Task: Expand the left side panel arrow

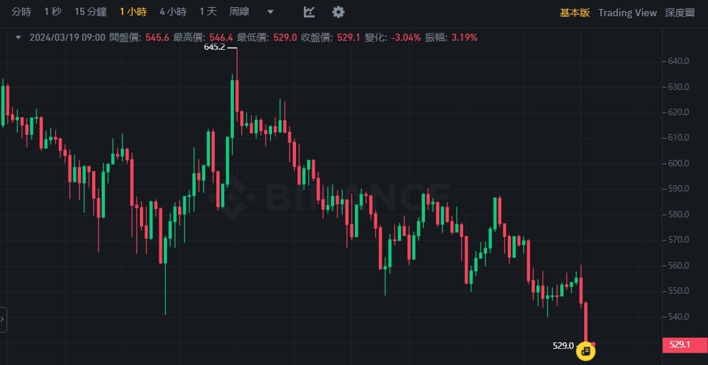Action: (x=3, y=319)
